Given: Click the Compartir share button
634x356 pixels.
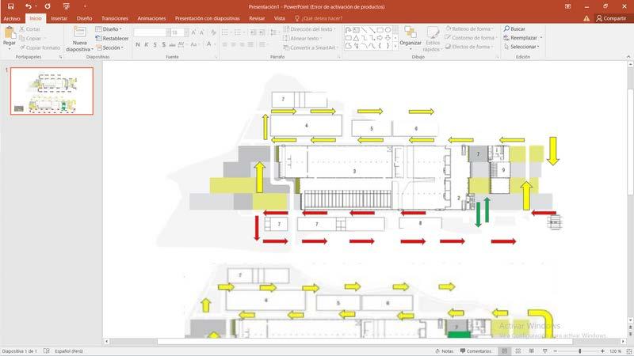Looking at the screenshot, I should click(611, 18).
